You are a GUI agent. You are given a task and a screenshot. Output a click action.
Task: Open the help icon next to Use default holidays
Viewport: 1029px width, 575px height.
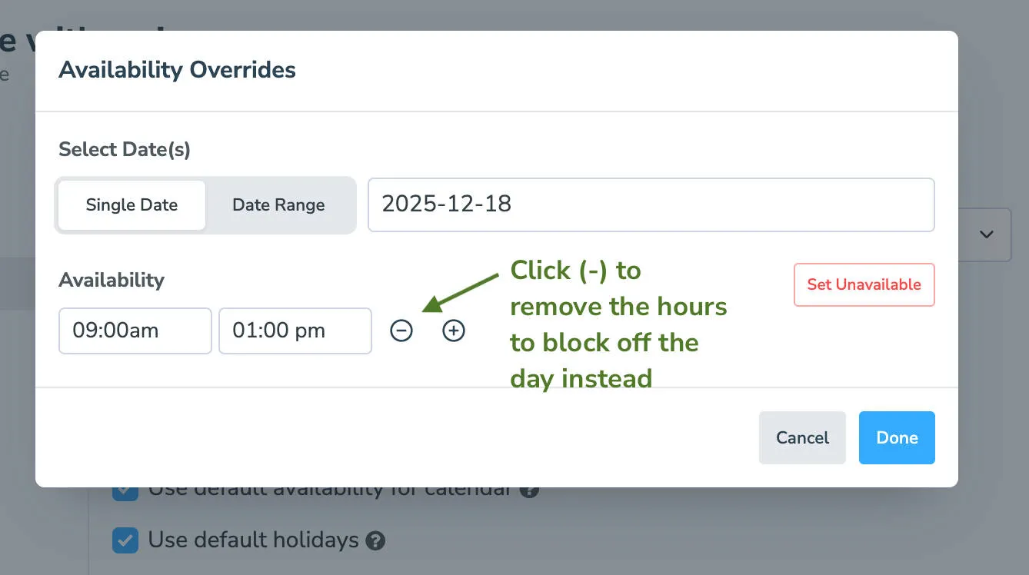tap(375, 540)
